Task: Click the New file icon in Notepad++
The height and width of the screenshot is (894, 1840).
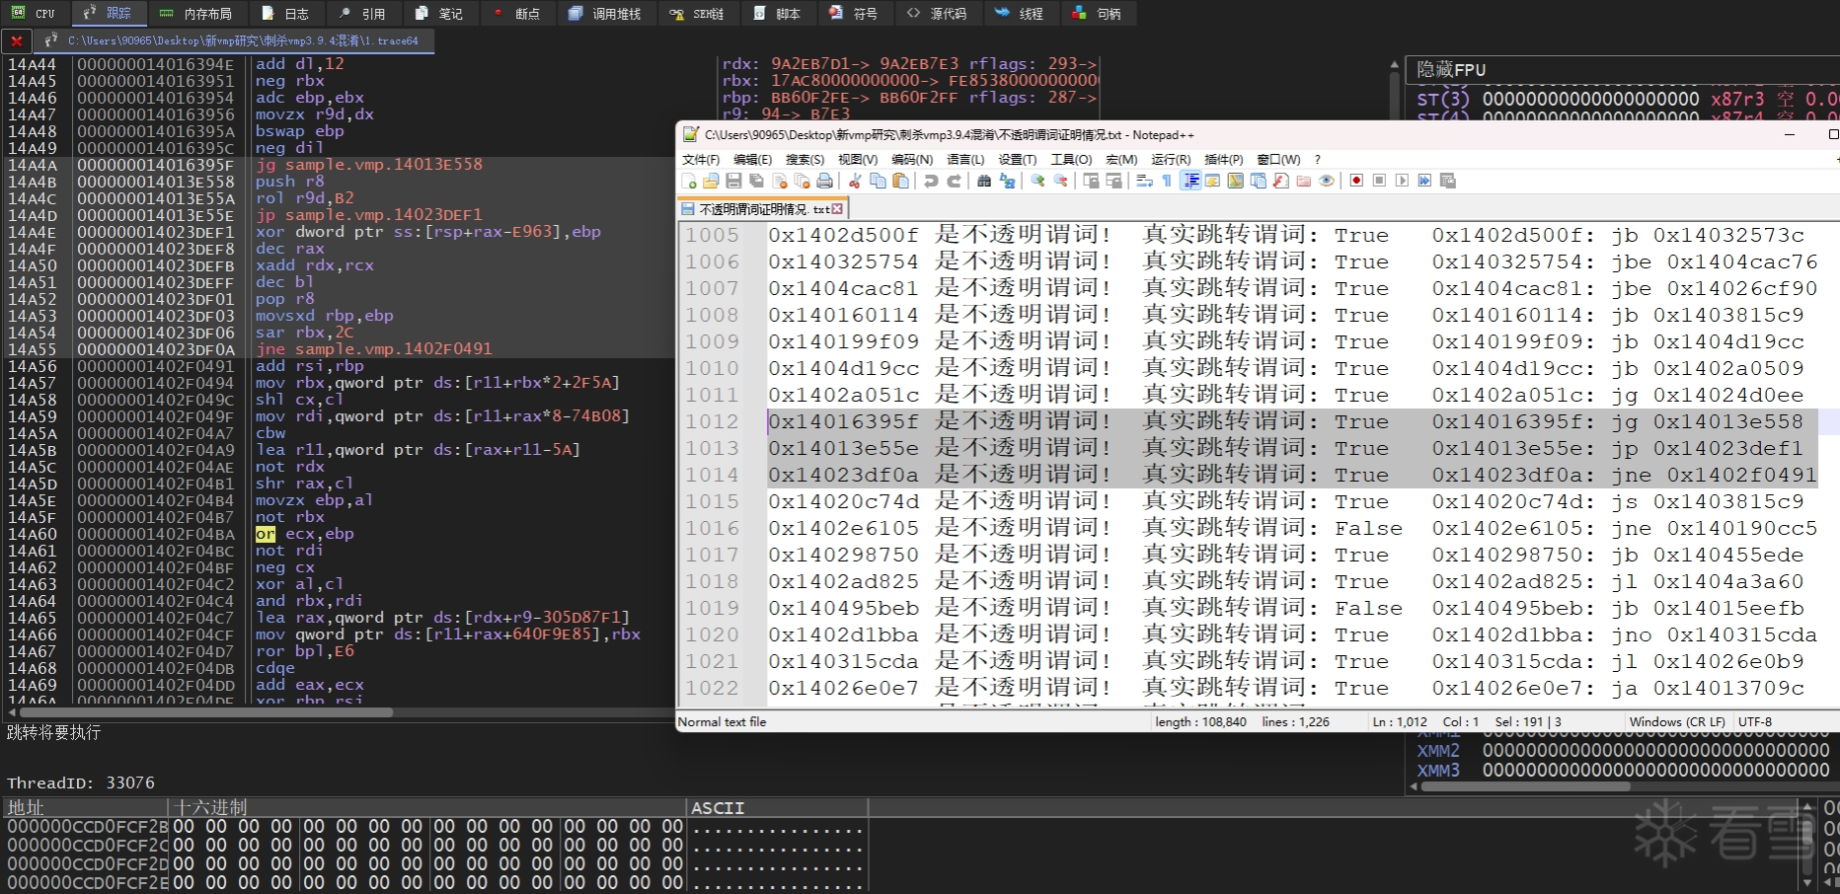Action: point(689,181)
